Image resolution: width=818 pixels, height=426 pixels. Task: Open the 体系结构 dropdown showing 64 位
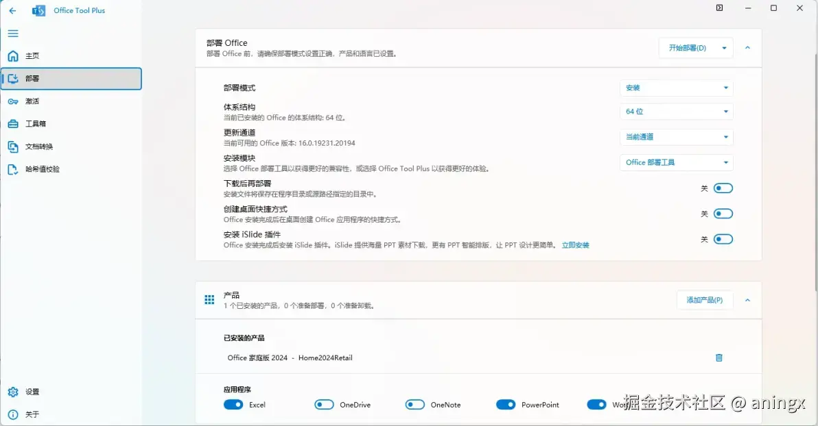coord(676,112)
